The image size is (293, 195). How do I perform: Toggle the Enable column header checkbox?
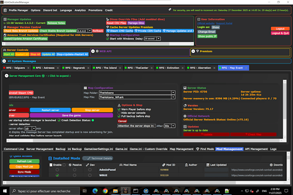click(x=51, y=165)
